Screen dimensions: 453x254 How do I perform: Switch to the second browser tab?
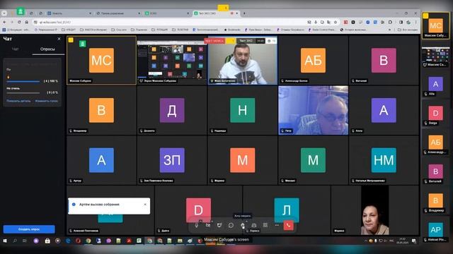click(x=118, y=13)
